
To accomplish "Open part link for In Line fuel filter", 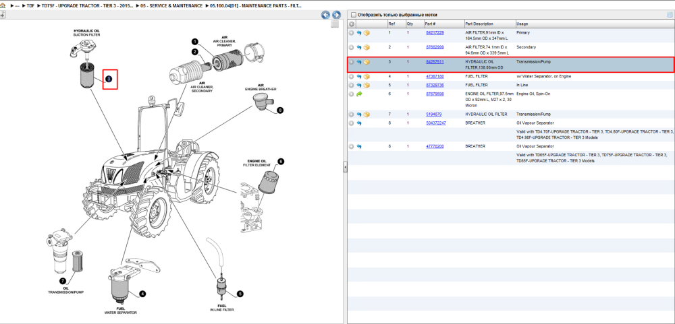I will click(x=435, y=85).
